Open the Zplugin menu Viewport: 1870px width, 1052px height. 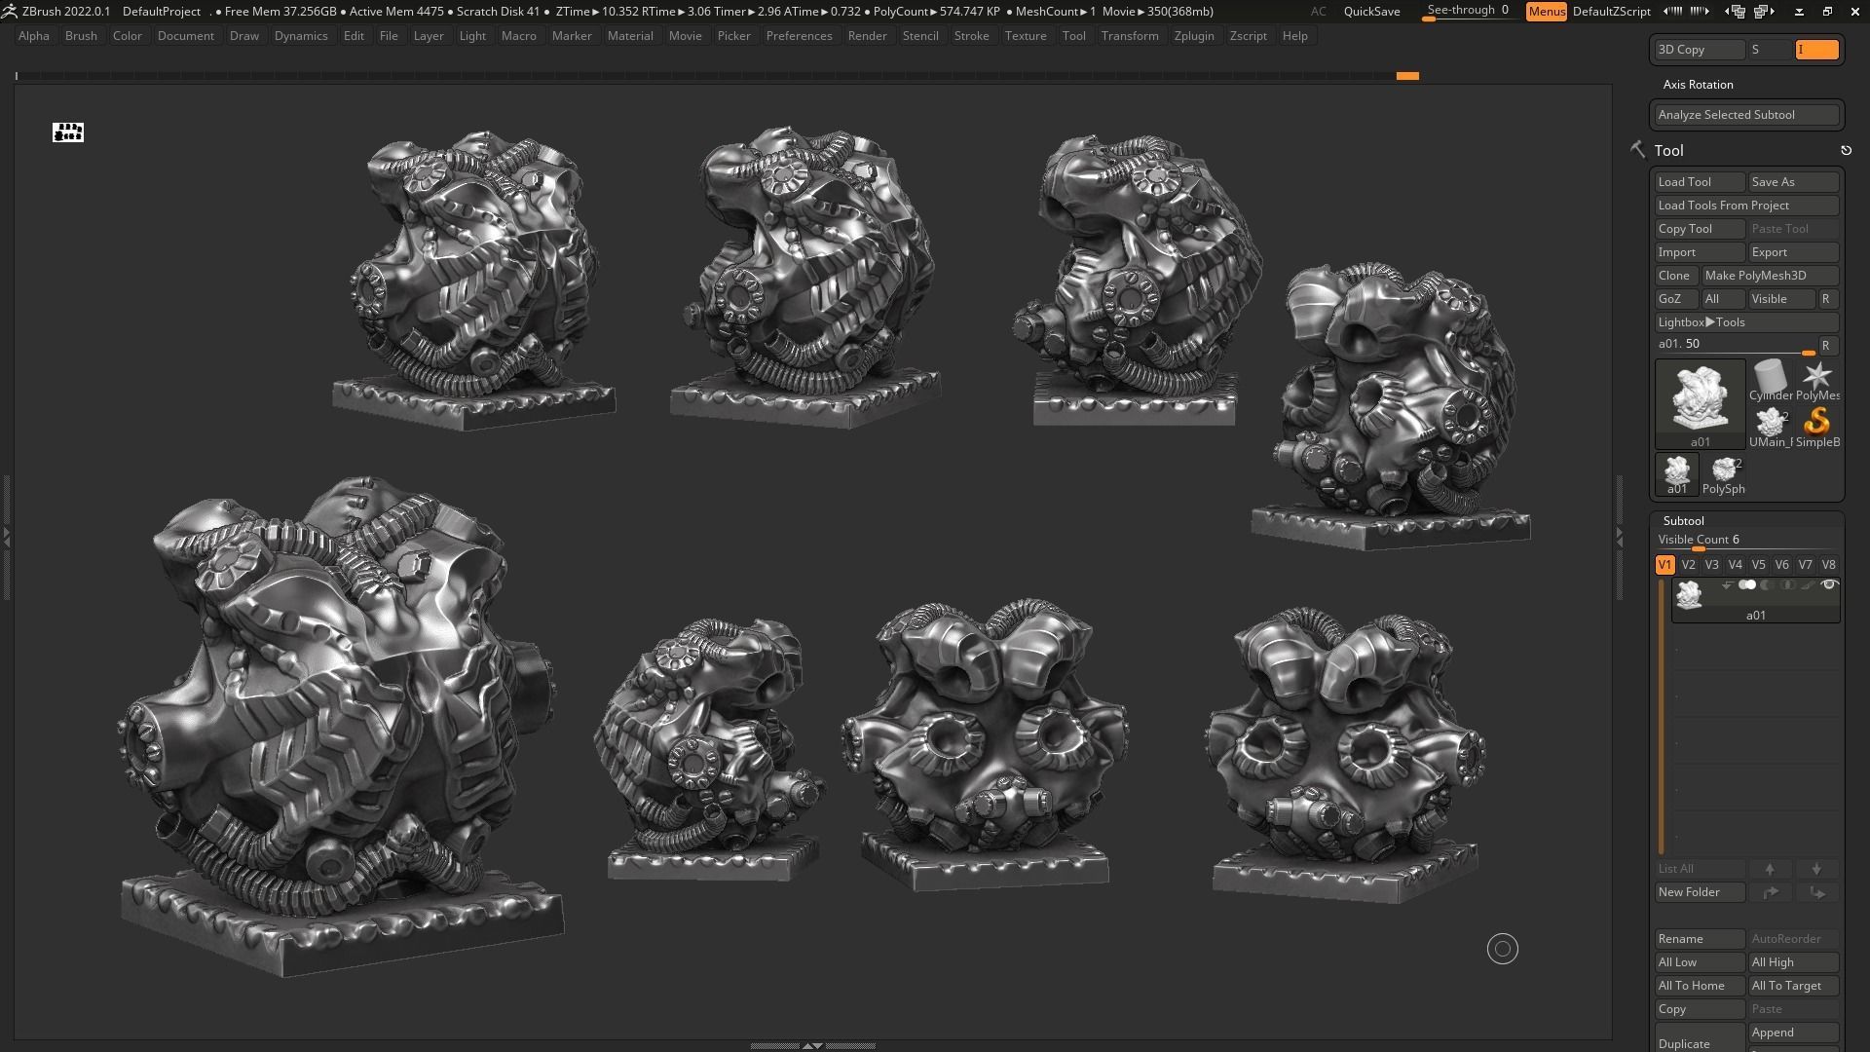tap(1193, 36)
